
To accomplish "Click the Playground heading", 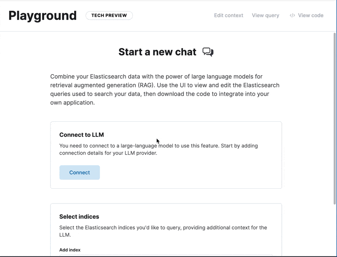I will tap(42, 15).
